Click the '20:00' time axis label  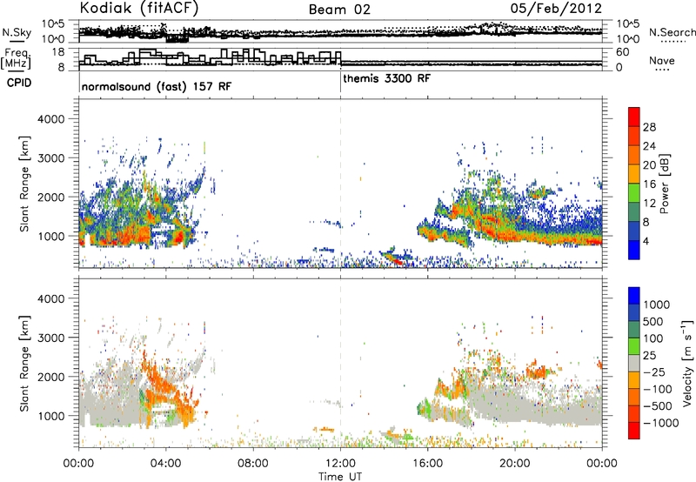[515, 464]
